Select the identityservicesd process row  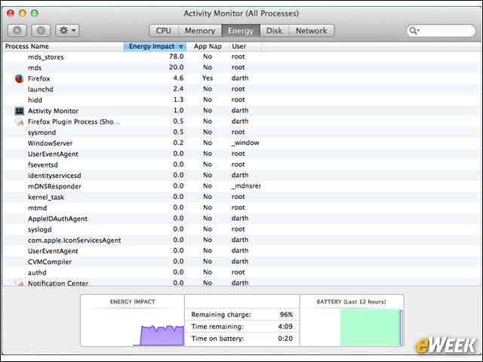241,176
